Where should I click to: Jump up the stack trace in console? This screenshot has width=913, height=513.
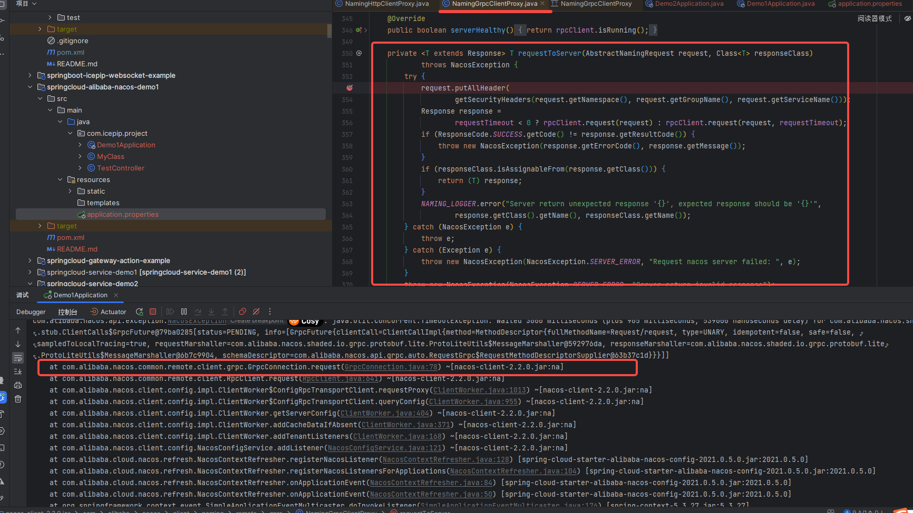pos(18,330)
